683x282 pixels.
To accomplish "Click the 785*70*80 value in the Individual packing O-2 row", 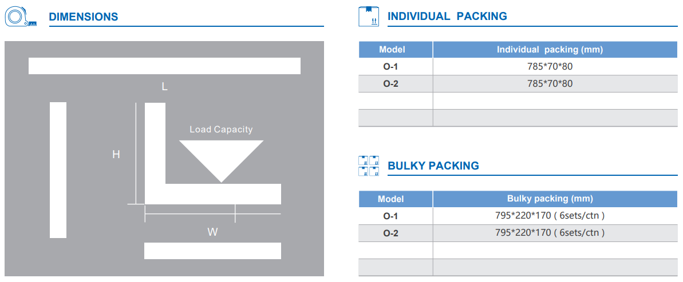I will pos(550,84).
